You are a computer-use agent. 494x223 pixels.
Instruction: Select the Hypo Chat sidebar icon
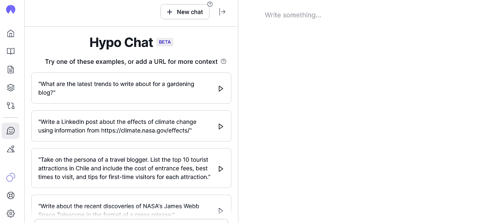[x=11, y=131]
